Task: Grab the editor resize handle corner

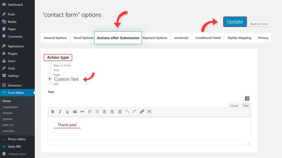Action: pyautogui.click(x=249, y=143)
